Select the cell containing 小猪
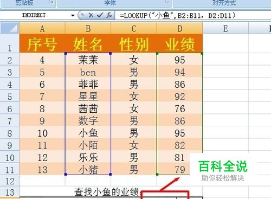Image resolution: width=271 pixels, height=199 pixels. pos(88,169)
